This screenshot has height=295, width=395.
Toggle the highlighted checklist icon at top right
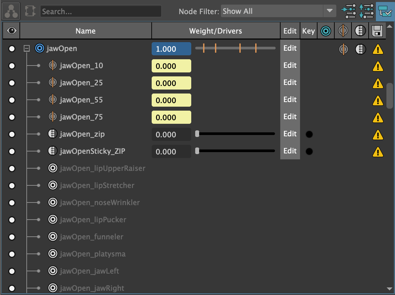[385, 11]
